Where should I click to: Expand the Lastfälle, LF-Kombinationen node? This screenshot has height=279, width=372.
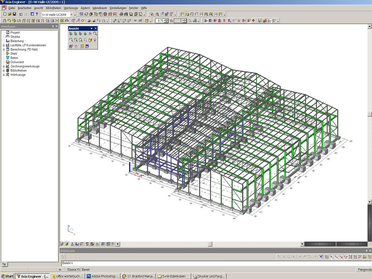click(3, 45)
